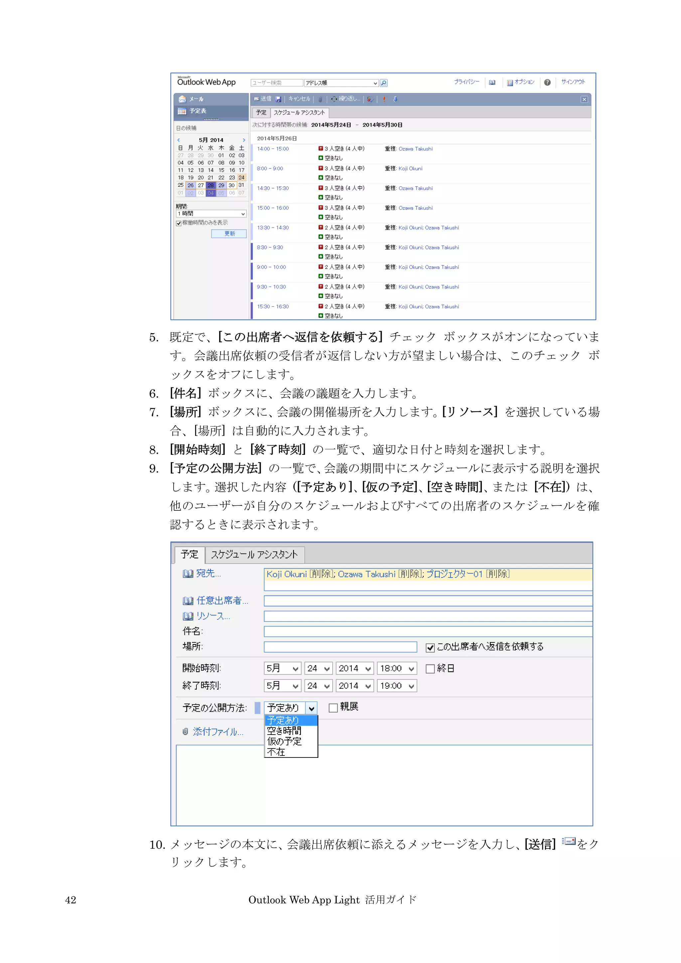
Task: Open the duration (1 時間) dropdown
Action: click(x=211, y=214)
